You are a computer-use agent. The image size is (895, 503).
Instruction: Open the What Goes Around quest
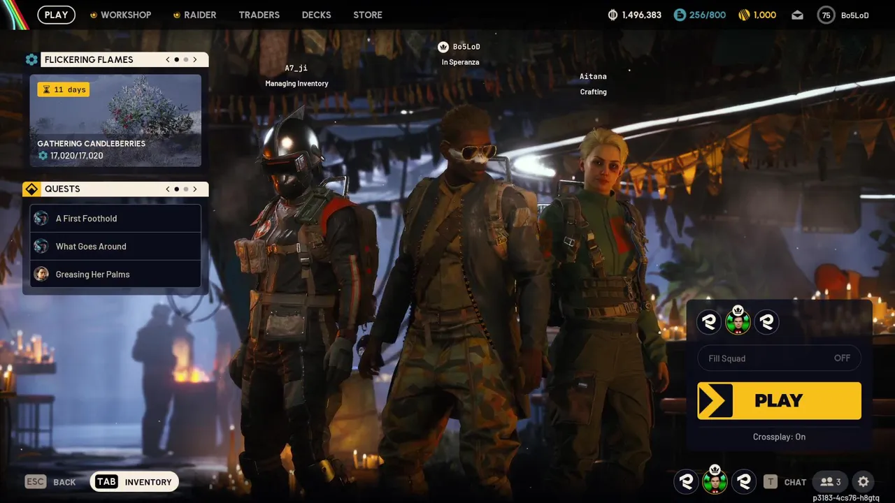[115, 246]
